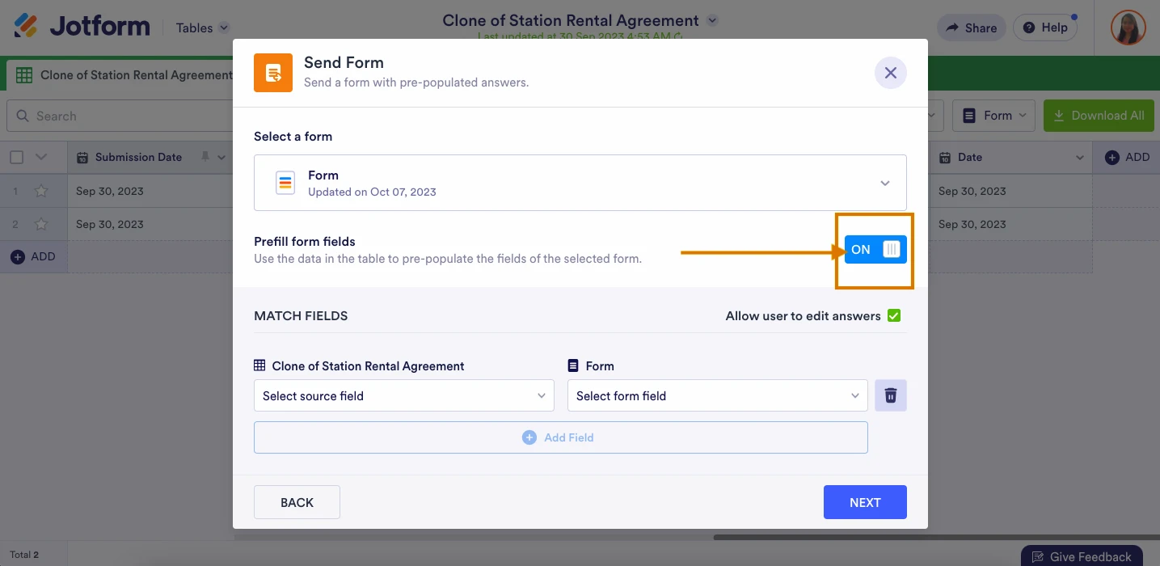This screenshot has width=1160, height=566.
Task: Star the first table row
Action: pos(41,192)
